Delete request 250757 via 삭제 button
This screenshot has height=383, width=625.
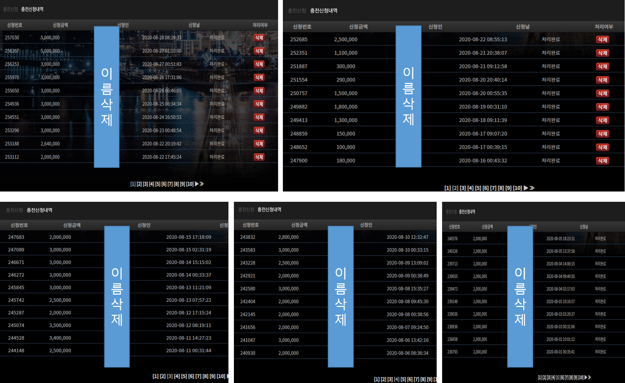[x=602, y=93]
